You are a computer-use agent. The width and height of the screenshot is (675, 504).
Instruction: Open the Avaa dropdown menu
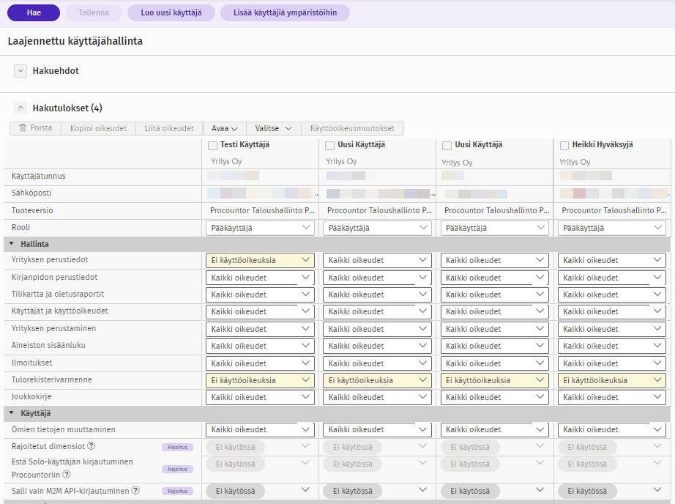[x=225, y=128]
